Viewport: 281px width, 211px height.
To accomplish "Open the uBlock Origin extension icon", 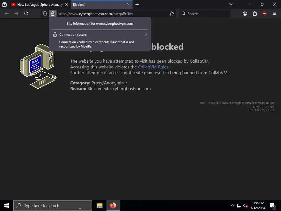I will (265, 14).
